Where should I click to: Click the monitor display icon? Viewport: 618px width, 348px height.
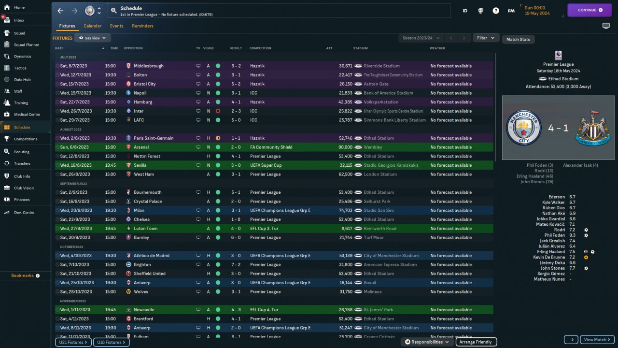tap(606, 26)
